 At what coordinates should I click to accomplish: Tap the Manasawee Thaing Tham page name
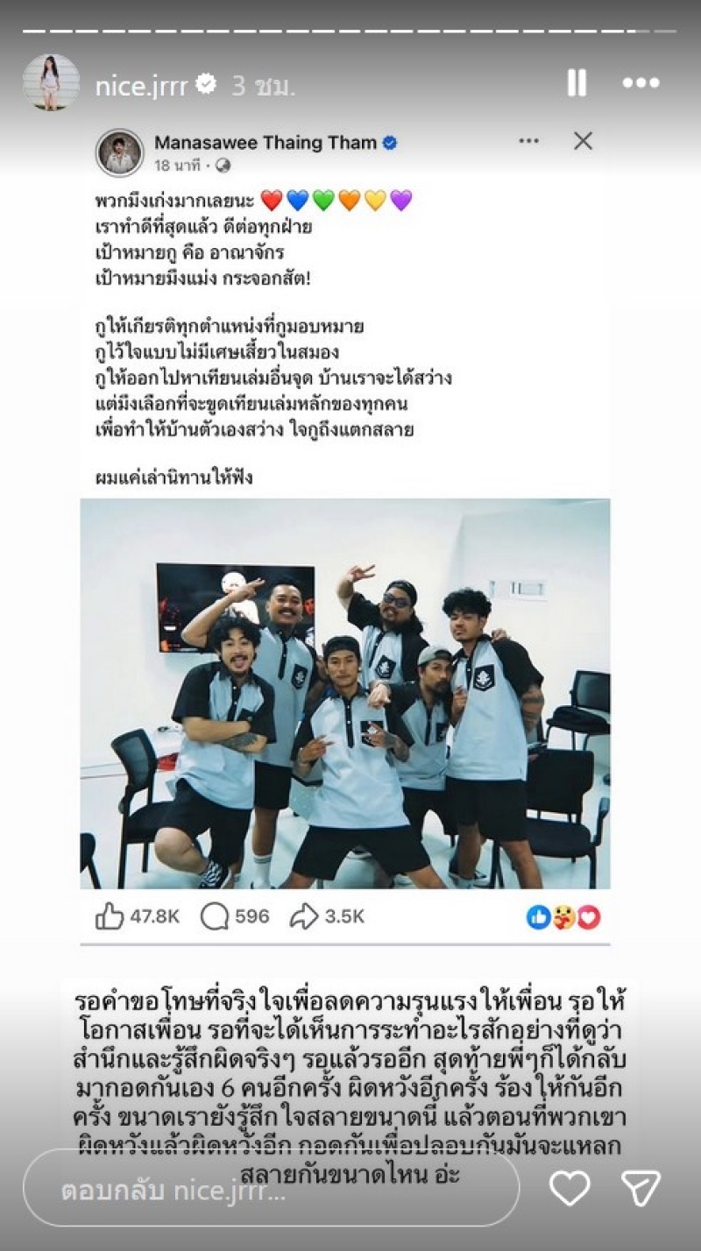click(266, 142)
